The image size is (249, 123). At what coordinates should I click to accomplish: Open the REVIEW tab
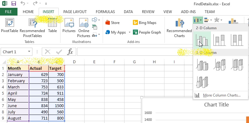[148, 12]
